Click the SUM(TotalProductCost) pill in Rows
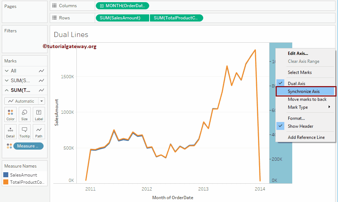This screenshot has height=202, width=338. click(x=176, y=18)
